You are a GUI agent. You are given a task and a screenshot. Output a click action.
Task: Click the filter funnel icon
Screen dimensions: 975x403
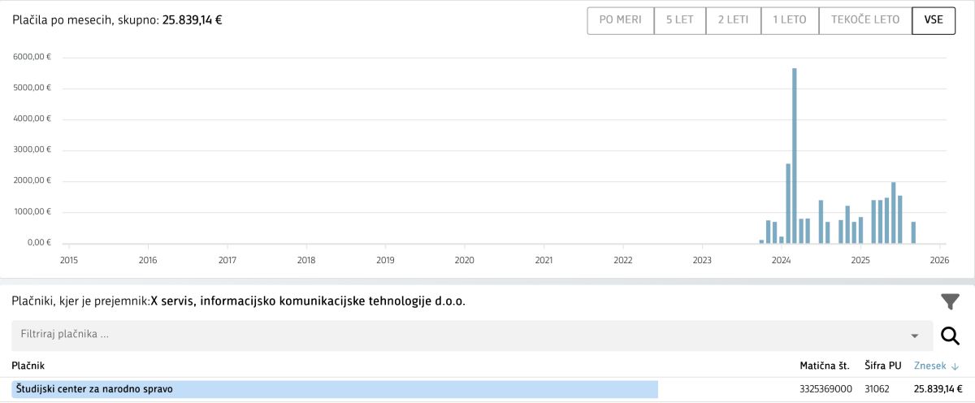(950, 302)
